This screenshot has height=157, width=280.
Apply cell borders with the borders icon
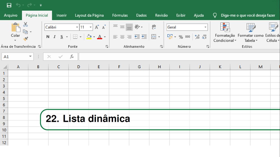[x=75, y=37]
